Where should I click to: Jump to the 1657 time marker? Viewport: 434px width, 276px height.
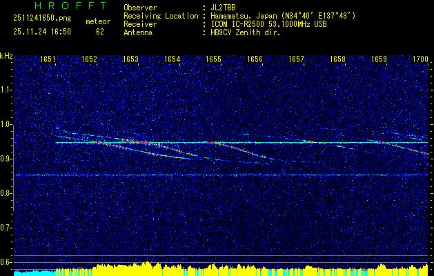296,60
